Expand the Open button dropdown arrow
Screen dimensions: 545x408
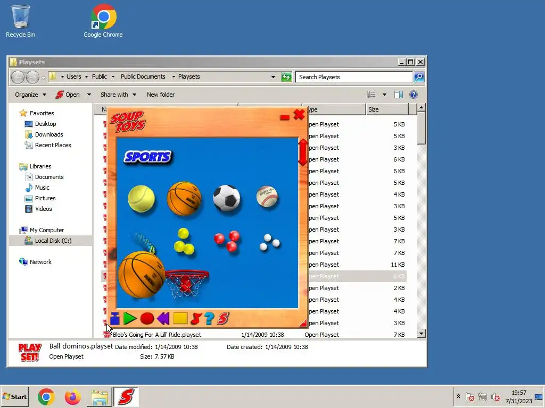[x=89, y=95]
